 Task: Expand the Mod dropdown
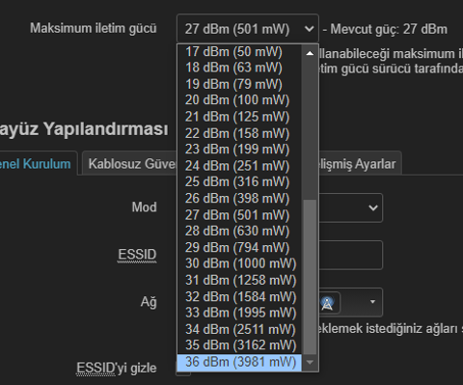350,207
